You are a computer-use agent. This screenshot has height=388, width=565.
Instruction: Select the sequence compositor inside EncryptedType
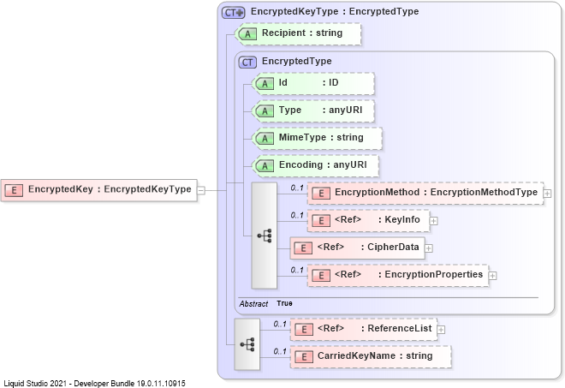point(265,236)
